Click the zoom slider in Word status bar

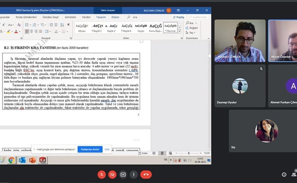189,153
